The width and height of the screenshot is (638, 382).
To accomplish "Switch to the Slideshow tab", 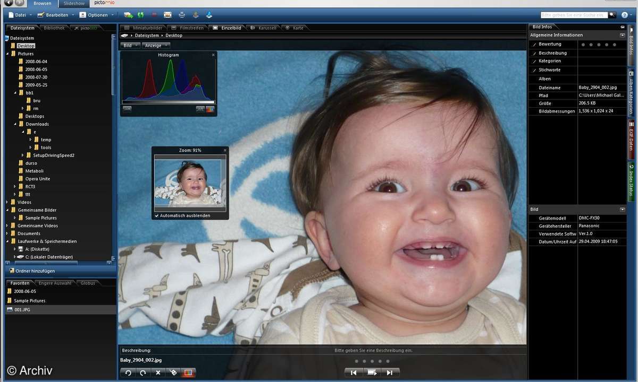I will pos(74,4).
